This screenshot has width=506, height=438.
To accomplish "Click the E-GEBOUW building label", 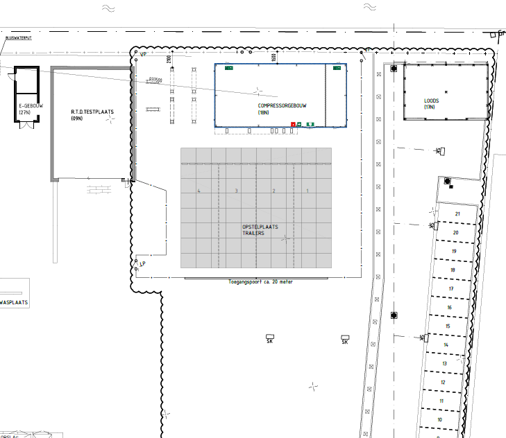I will click(31, 106).
